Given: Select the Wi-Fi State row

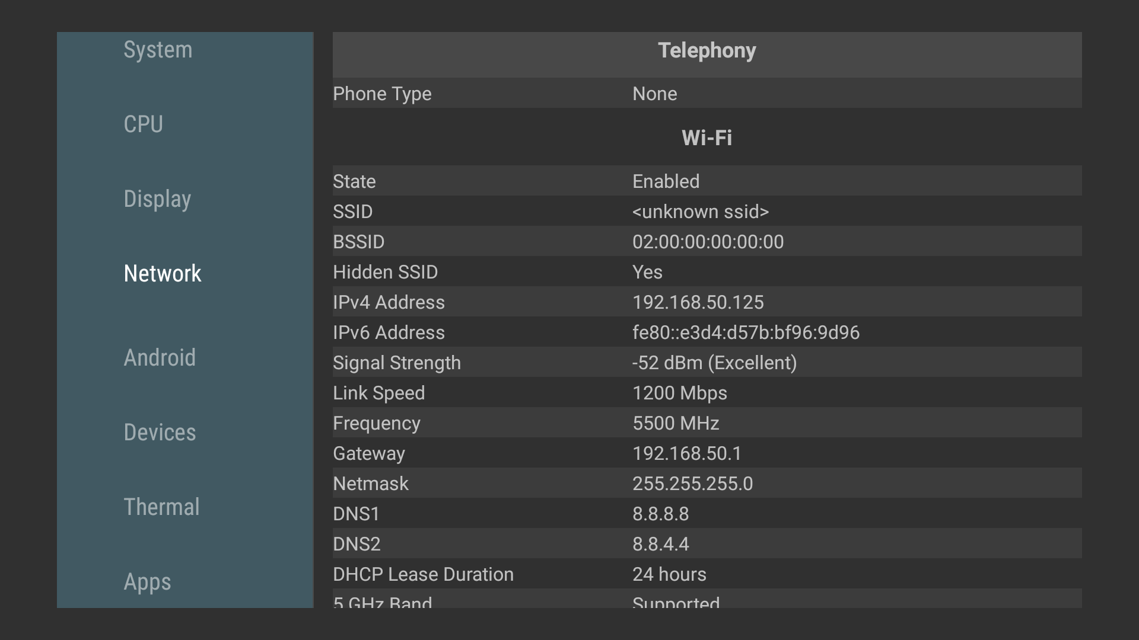Looking at the screenshot, I should pos(707,181).
